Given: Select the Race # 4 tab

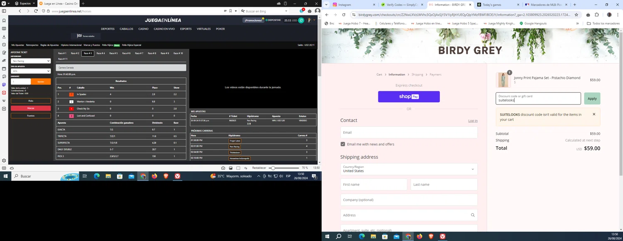Looking at the screenshot, I should pos(101,53).
